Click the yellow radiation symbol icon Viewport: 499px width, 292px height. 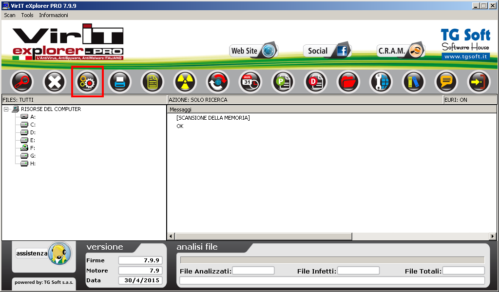coord(185,82)
